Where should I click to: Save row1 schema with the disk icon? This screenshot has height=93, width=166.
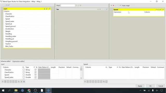[24, 82]
